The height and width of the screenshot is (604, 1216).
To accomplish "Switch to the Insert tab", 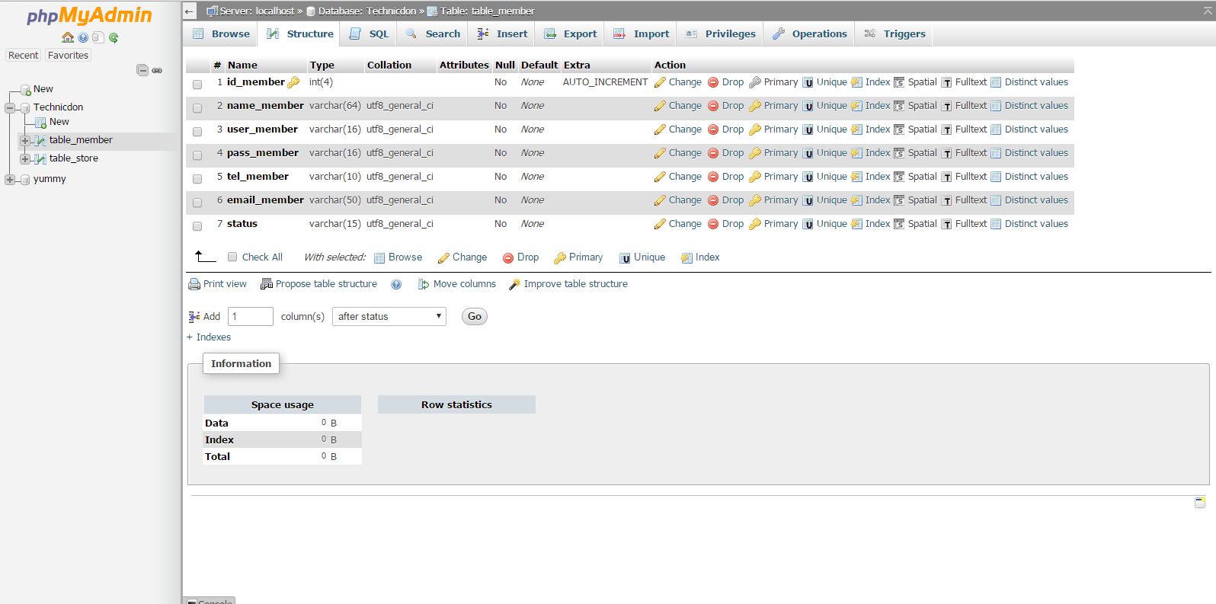I will pos(502,34).
